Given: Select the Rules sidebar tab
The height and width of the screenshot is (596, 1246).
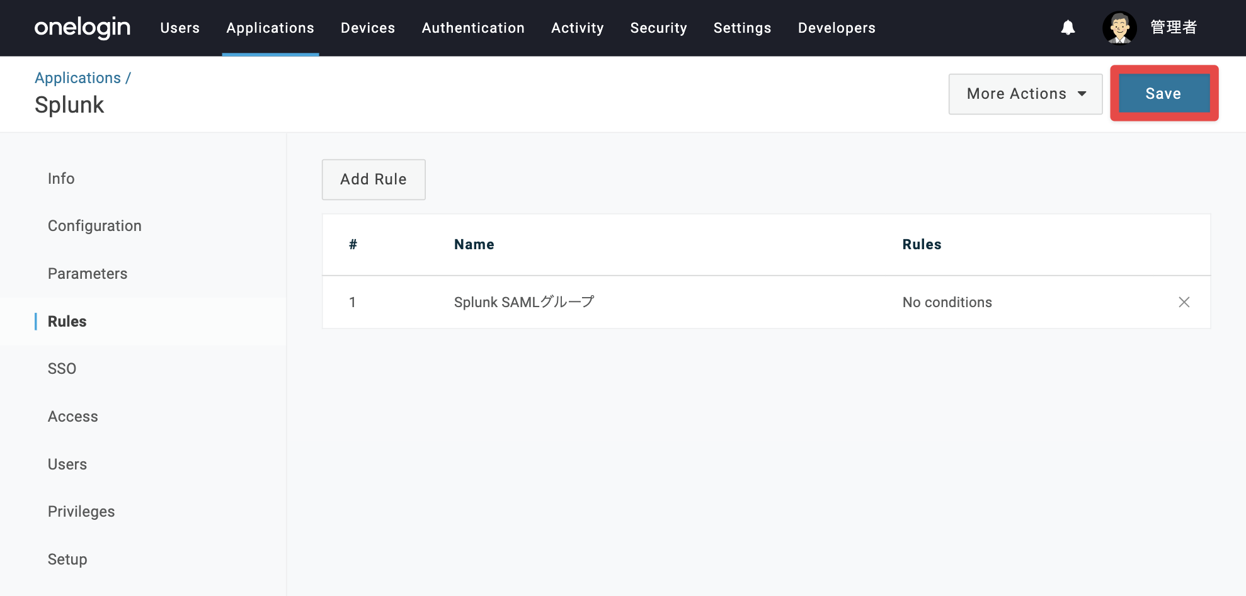Looking at the screenshot, I should coord(67,322).
